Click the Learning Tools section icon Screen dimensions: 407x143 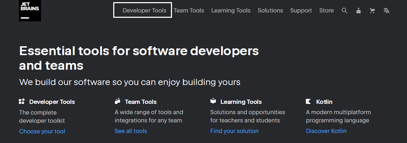click(x=213, y=101)
